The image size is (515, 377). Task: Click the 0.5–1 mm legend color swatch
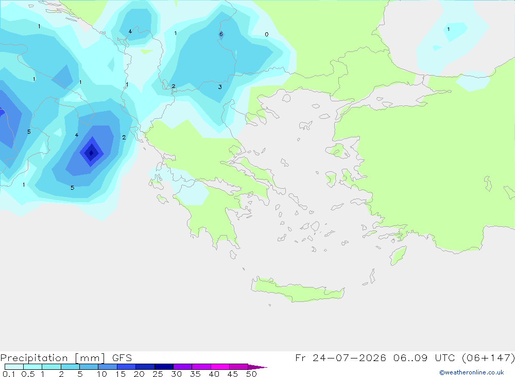point(32,367)
